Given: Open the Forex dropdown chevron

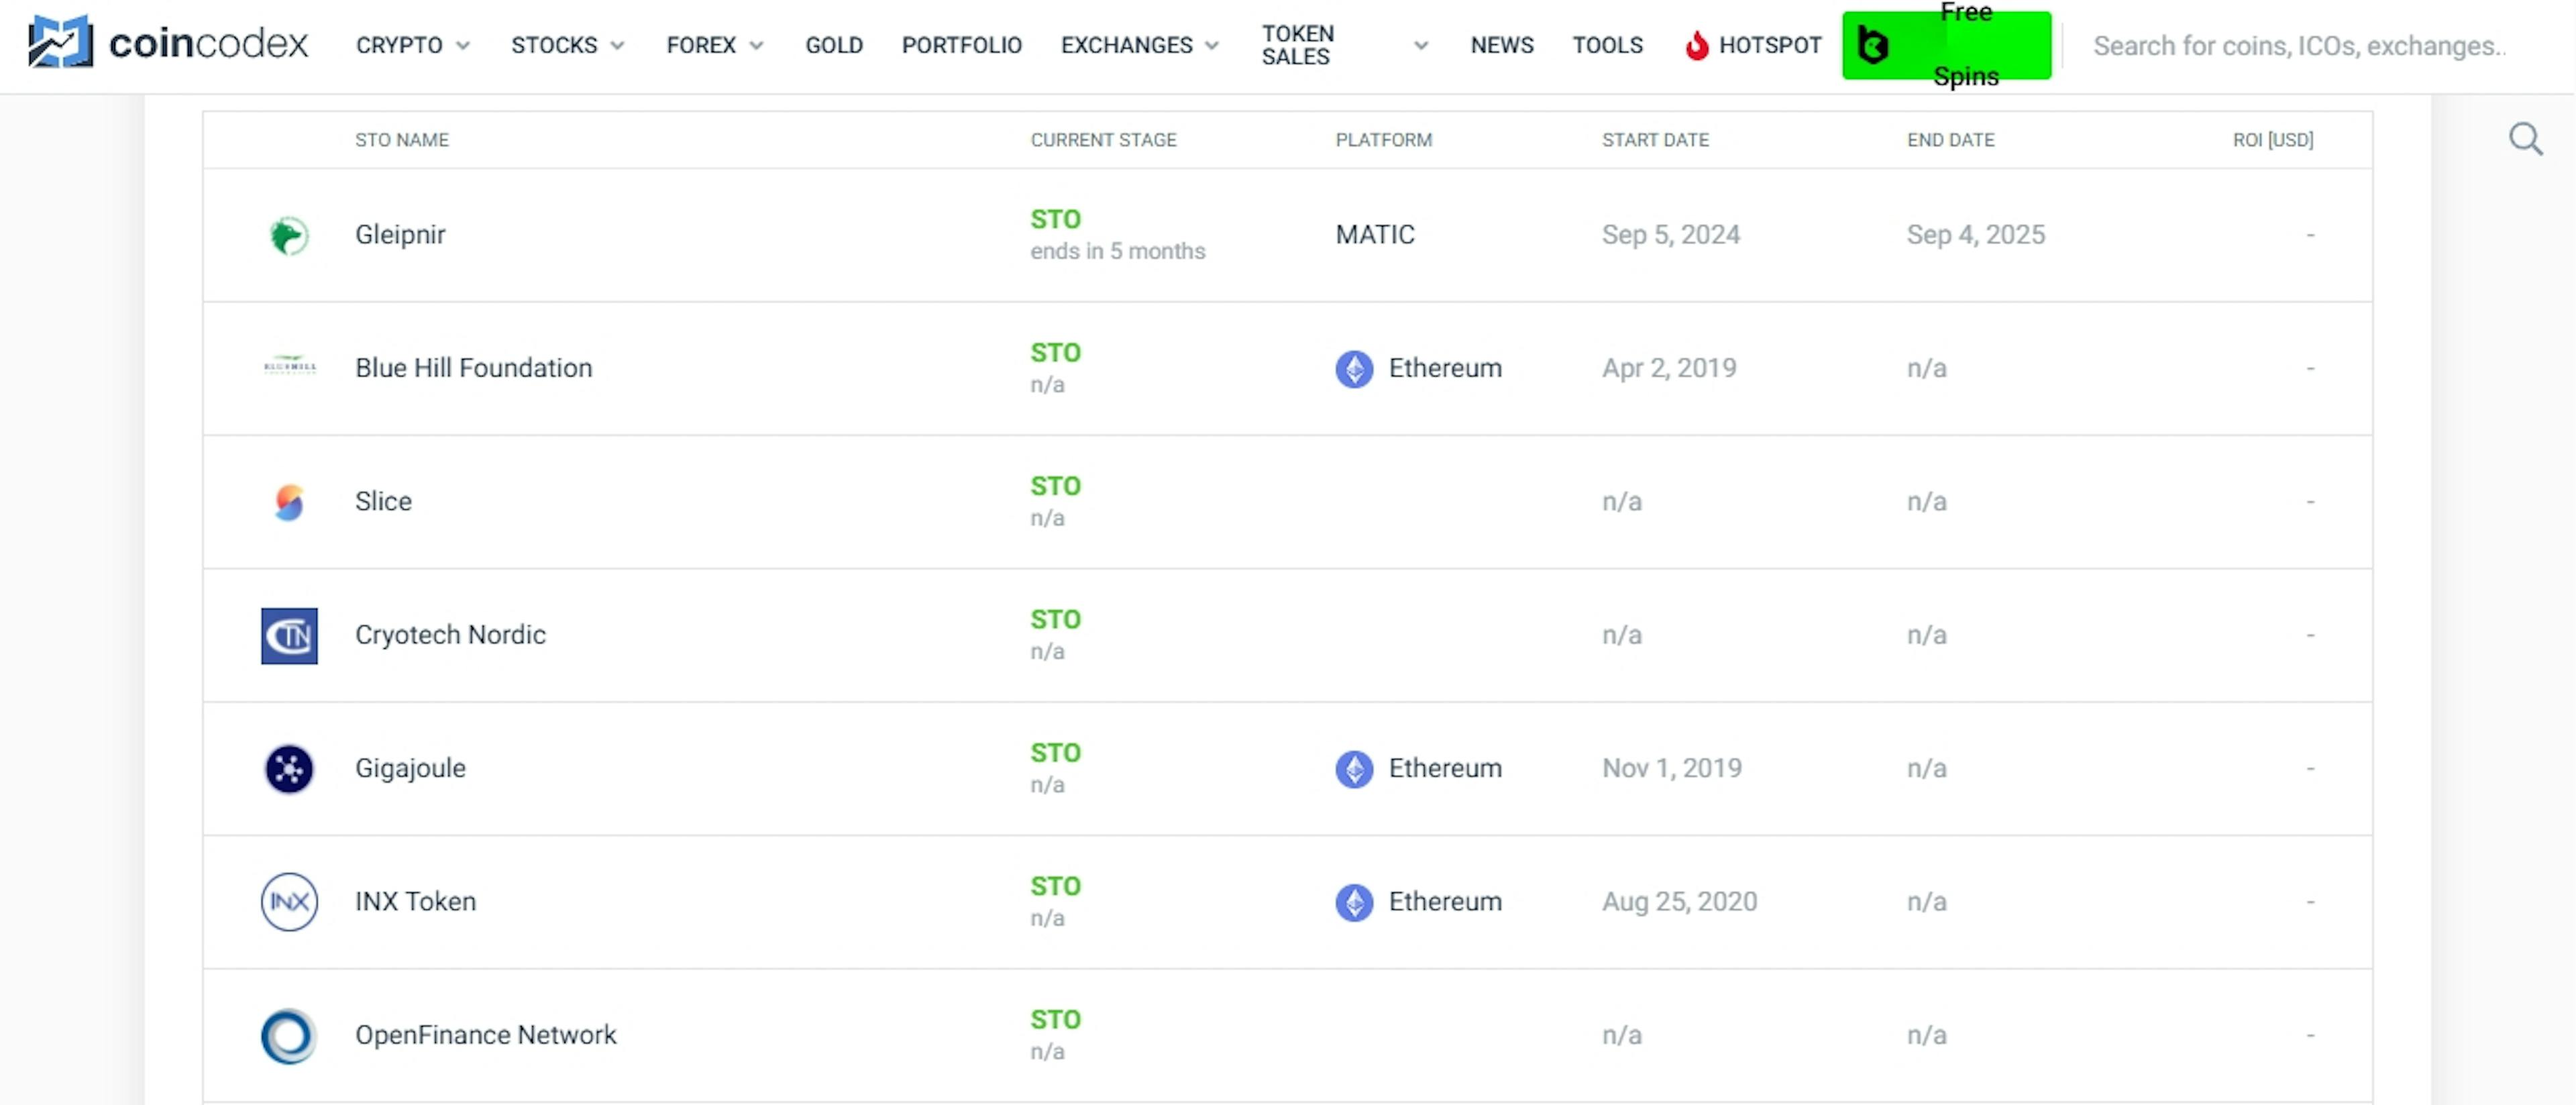Looking at the screenshot, I should (x=757, y=46).
